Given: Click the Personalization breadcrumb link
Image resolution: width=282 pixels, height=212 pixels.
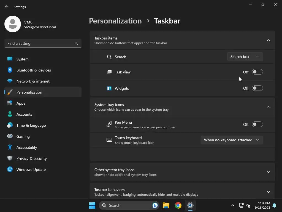Looking at the screenshot, I should point(115,21).
